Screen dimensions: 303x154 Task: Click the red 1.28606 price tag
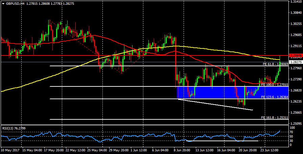coord(296,55)
